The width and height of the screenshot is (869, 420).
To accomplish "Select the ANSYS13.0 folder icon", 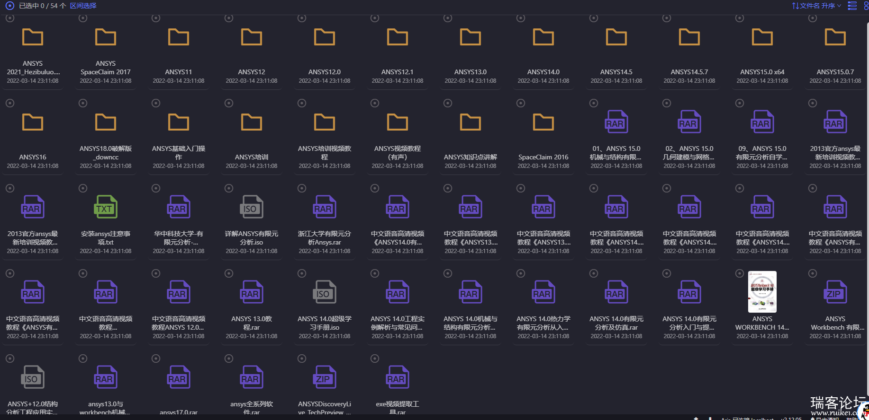I will tap(471, 37).
